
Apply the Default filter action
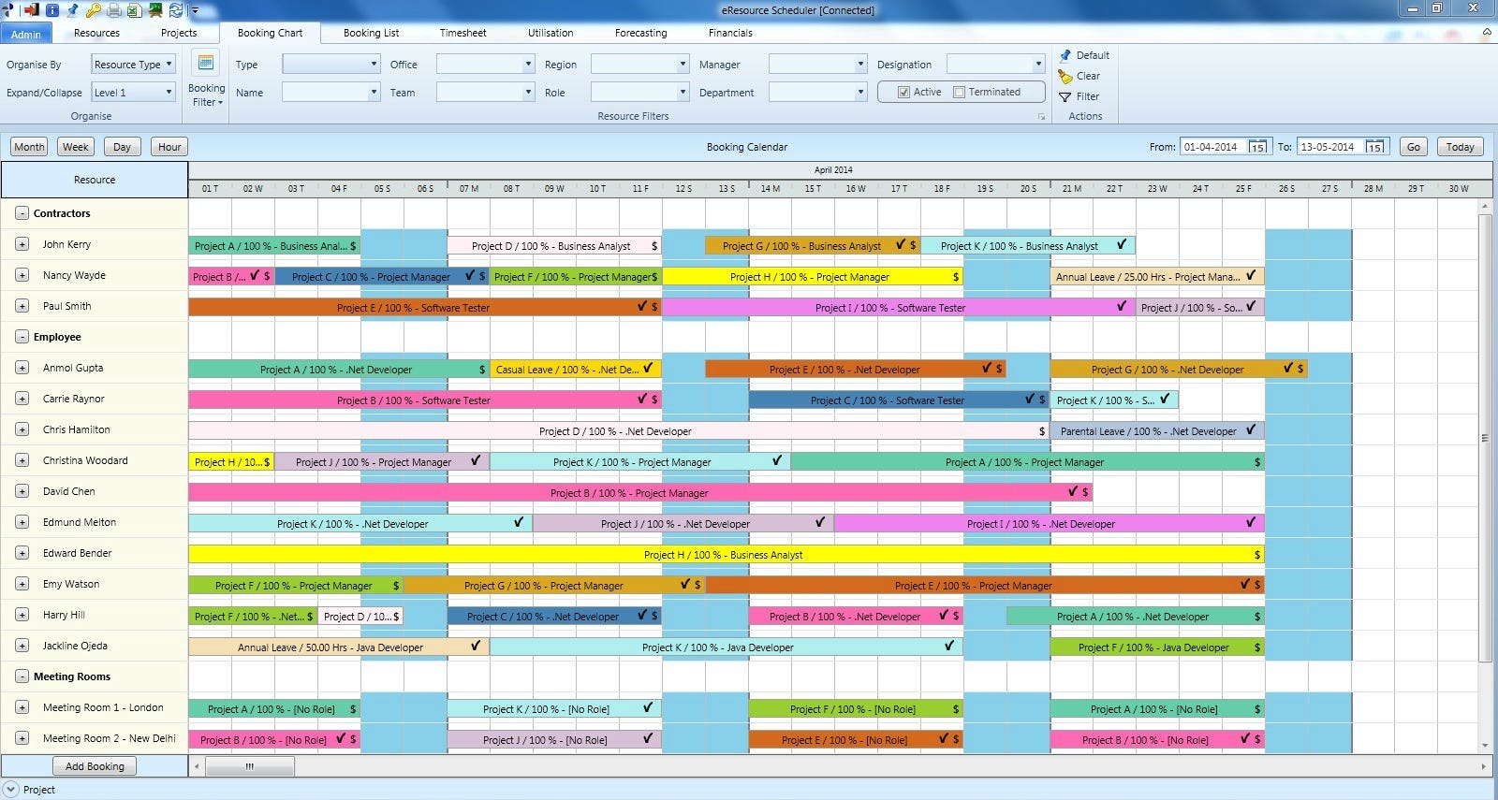pyautogui.click(x=1084, y=55)
